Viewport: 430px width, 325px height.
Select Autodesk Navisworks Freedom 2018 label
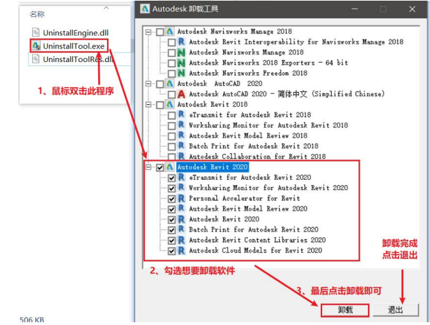coord(248,74)
